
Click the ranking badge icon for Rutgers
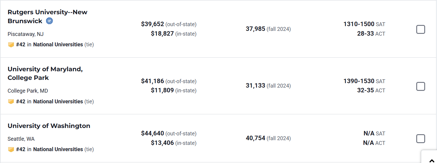(11, 45)
